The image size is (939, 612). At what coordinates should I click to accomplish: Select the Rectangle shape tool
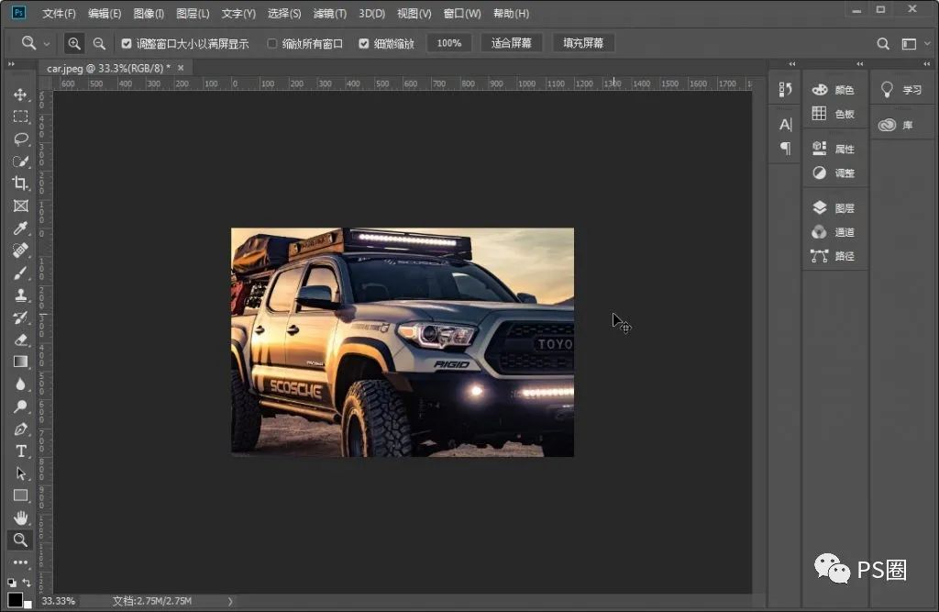point(20,495)
